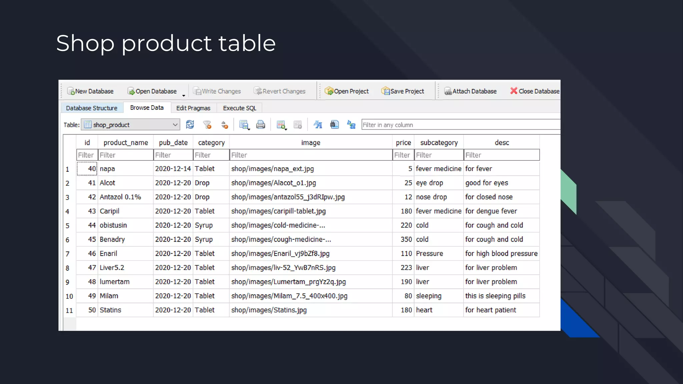Click the find and replace icon

(351, 125)
